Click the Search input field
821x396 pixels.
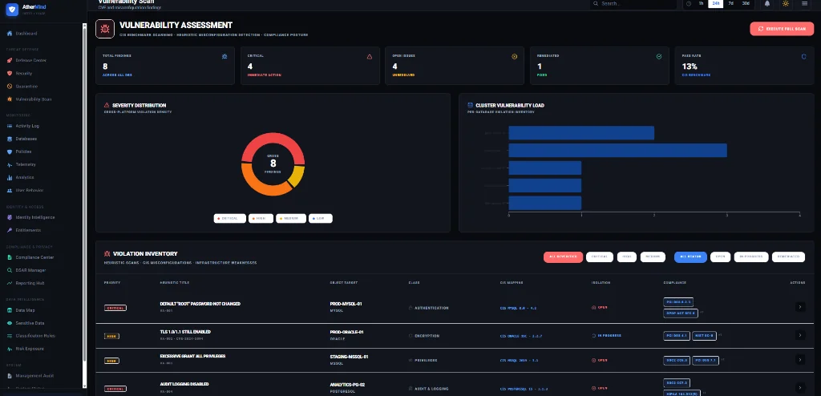[x=633, y=4]
